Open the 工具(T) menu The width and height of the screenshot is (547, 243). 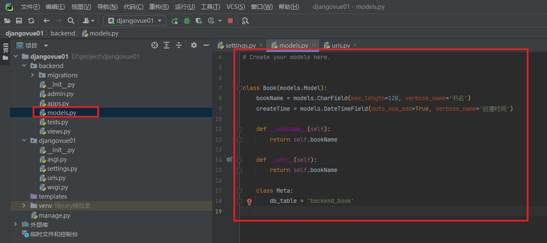210,7
